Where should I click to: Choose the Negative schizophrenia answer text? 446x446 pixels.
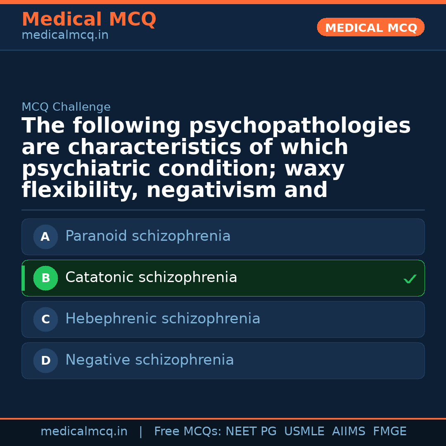click(x=149, y=360)
